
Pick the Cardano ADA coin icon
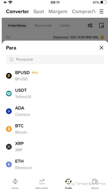pos(9,111)
